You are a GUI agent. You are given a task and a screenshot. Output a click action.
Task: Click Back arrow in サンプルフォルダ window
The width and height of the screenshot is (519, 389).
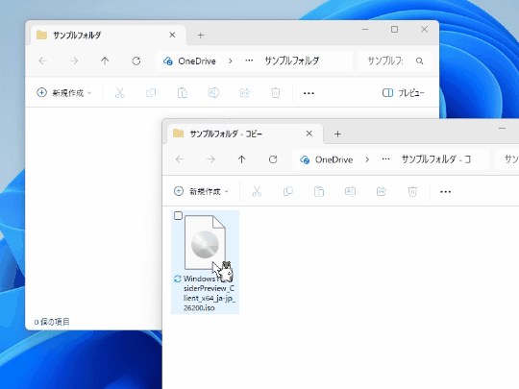42,61
